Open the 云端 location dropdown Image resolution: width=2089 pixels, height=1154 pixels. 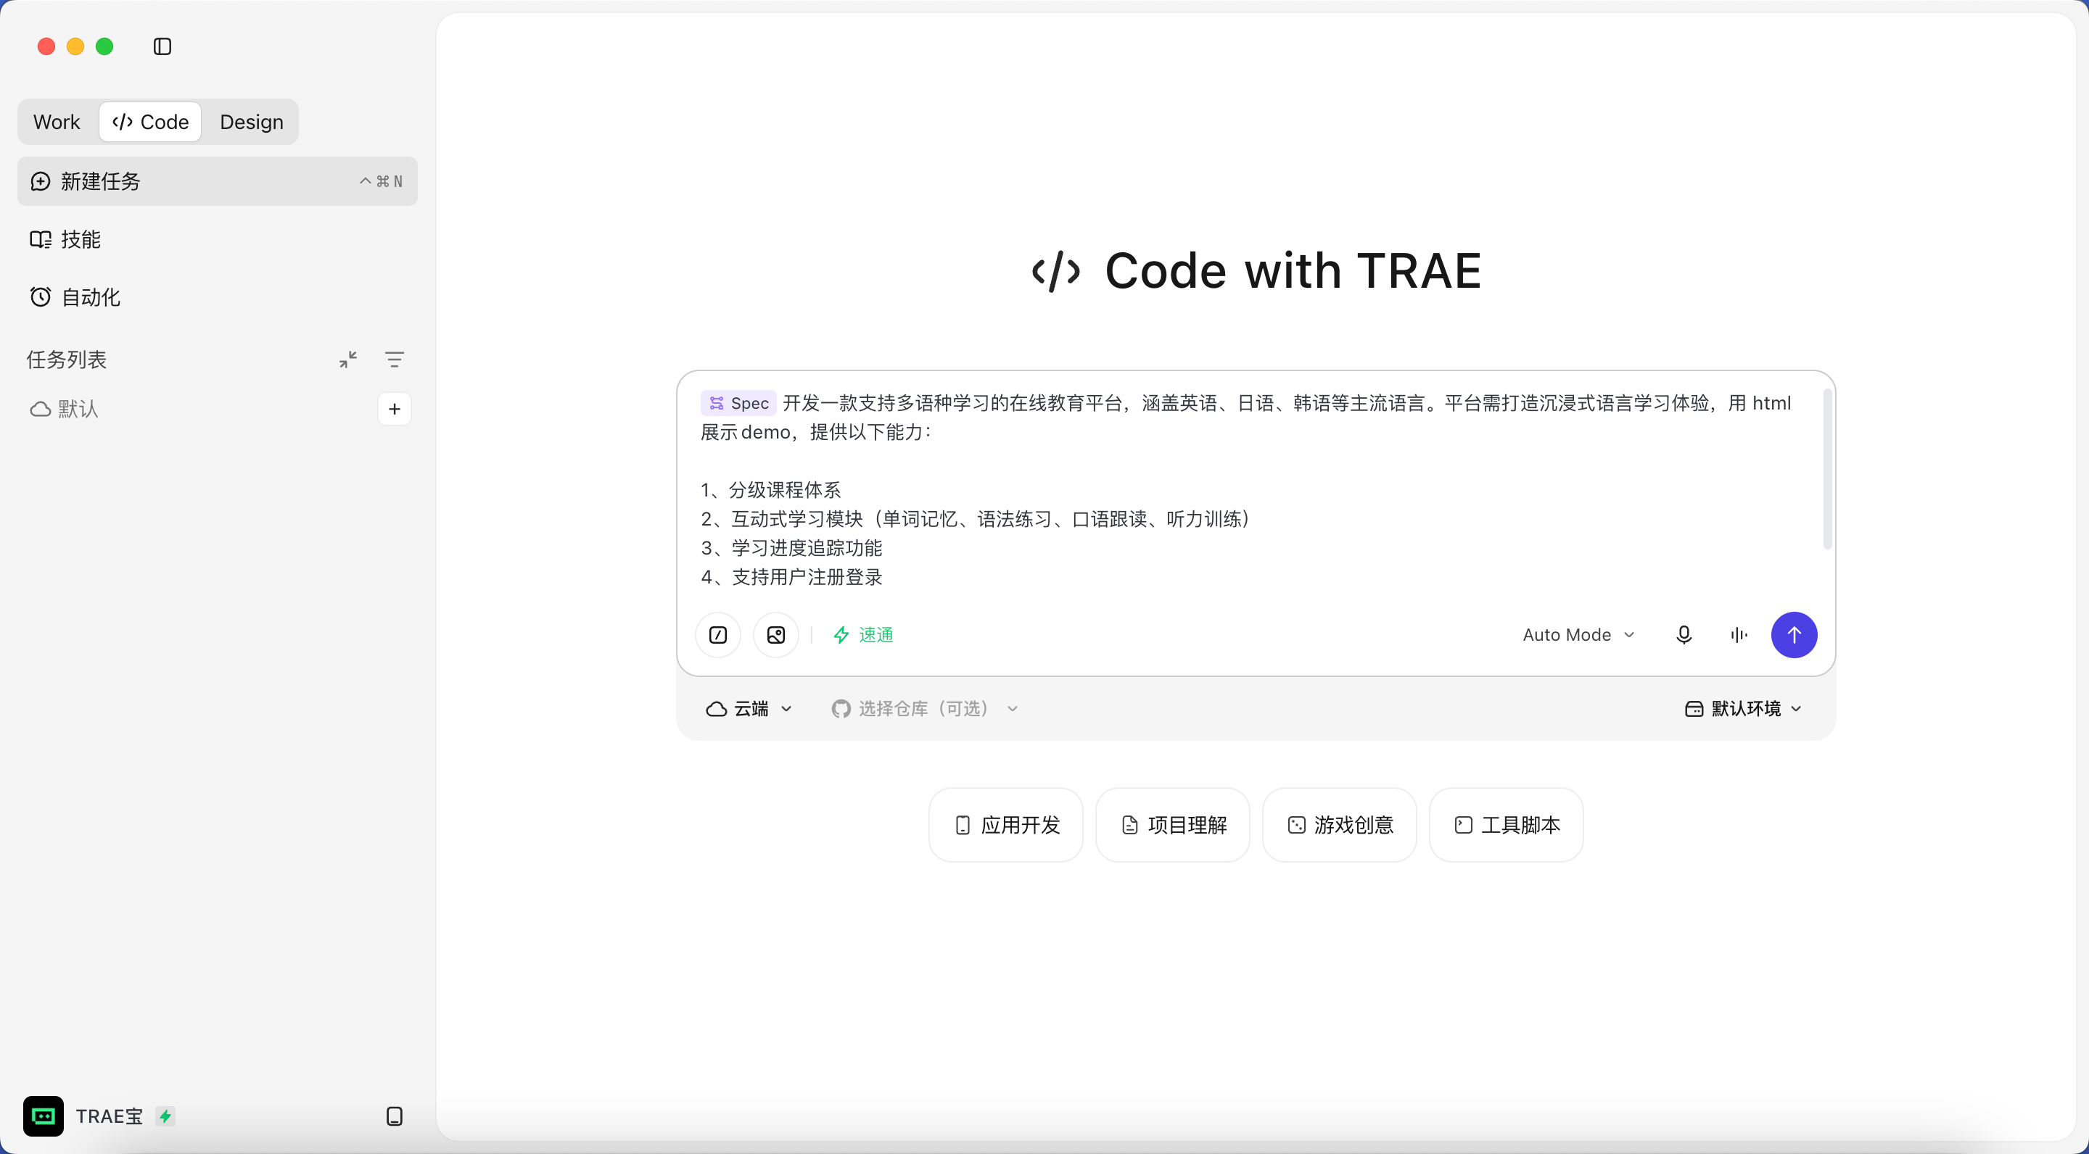pyautogui.click(x=749, y=708)
